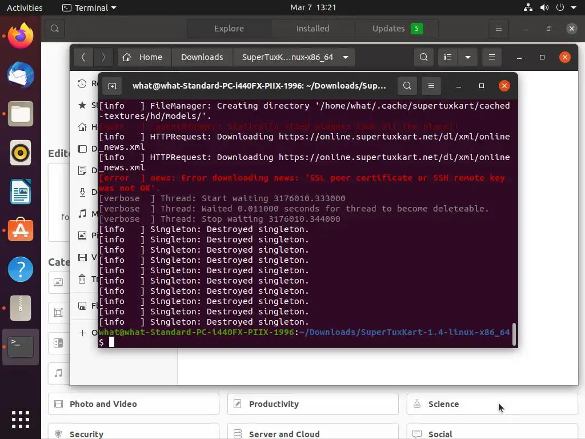Open the Social category

pos(492,432)
